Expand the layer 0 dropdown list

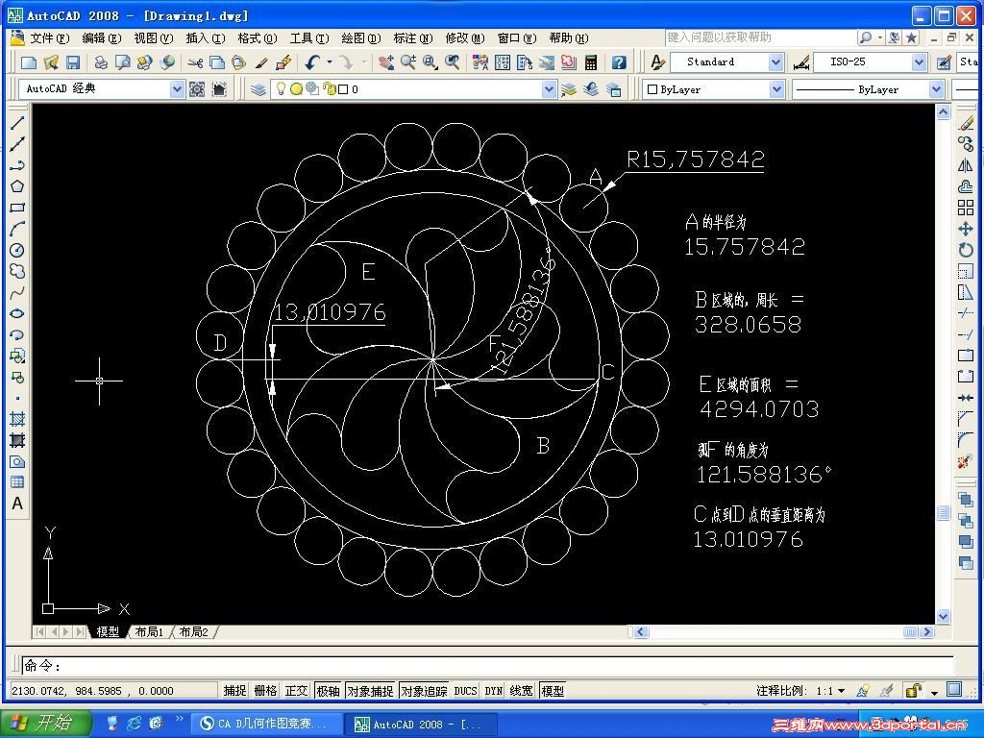pyautogui.click(x=549, y=89)
